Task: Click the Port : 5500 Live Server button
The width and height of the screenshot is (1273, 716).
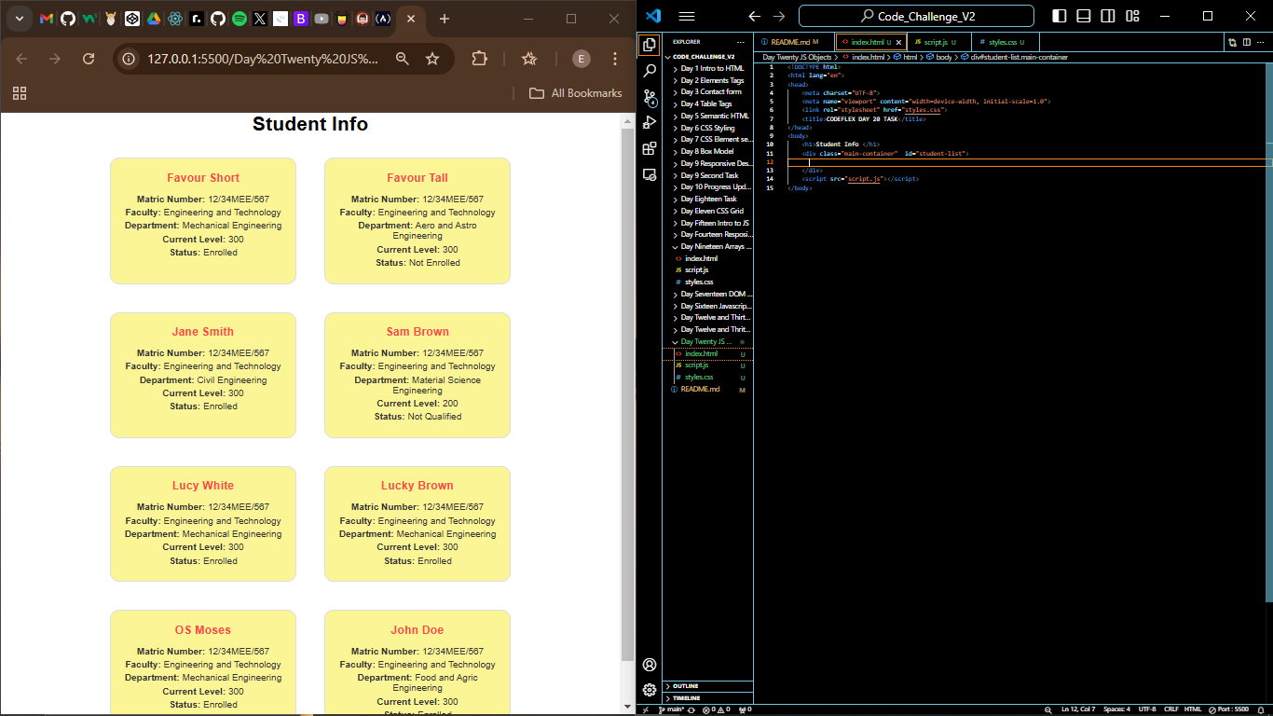Action: (1230, 709)
